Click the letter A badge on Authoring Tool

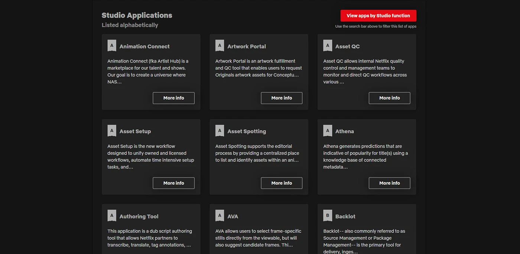pyautogui.click(x=112, y=216)
